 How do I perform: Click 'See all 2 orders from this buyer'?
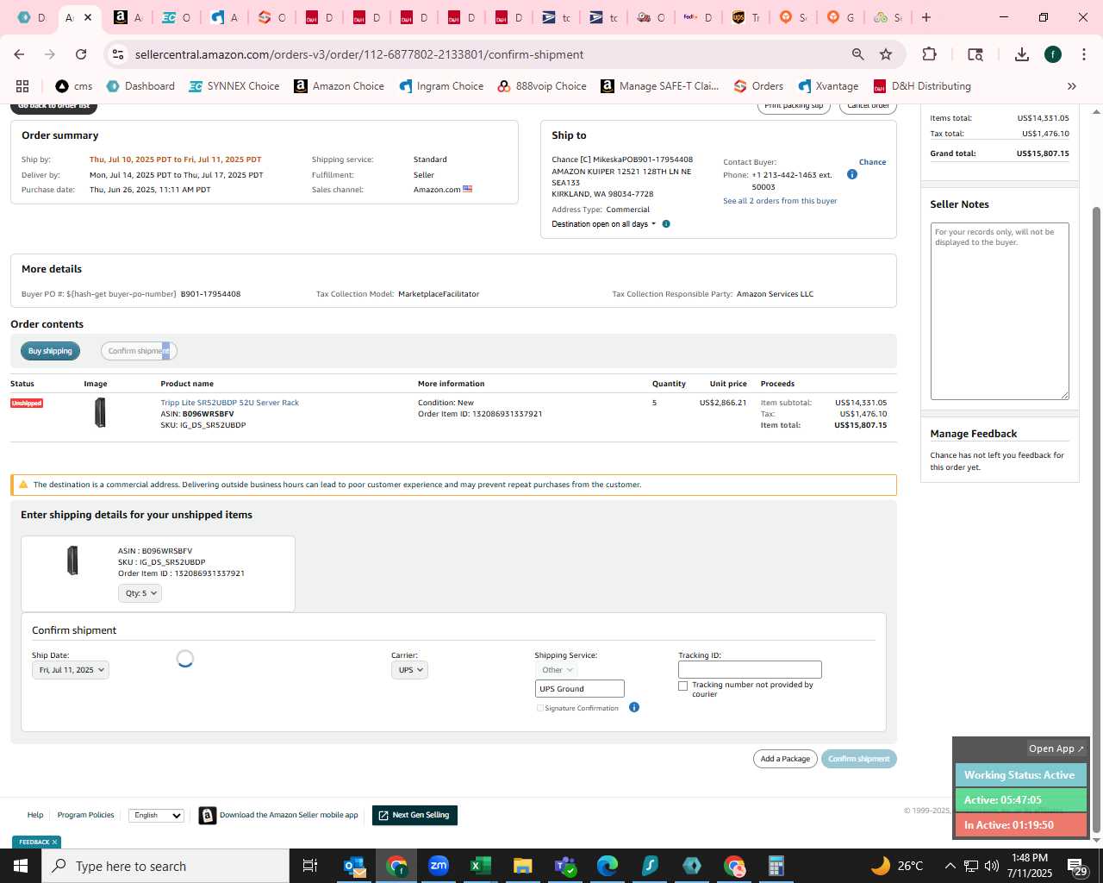780,201
